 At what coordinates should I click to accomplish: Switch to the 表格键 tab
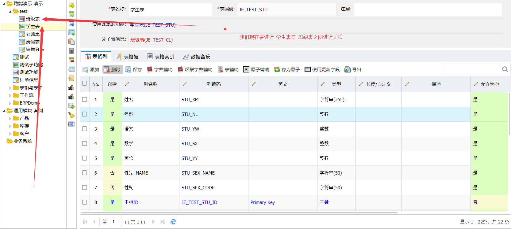click(127, 57)
